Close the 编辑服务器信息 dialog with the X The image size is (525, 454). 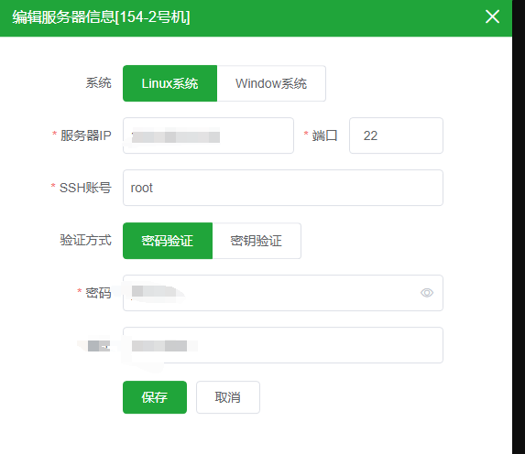pos(492,16)
